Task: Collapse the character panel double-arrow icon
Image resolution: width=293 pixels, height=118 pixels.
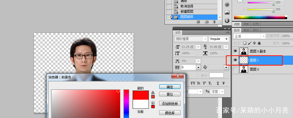Action: click(225, 29)
